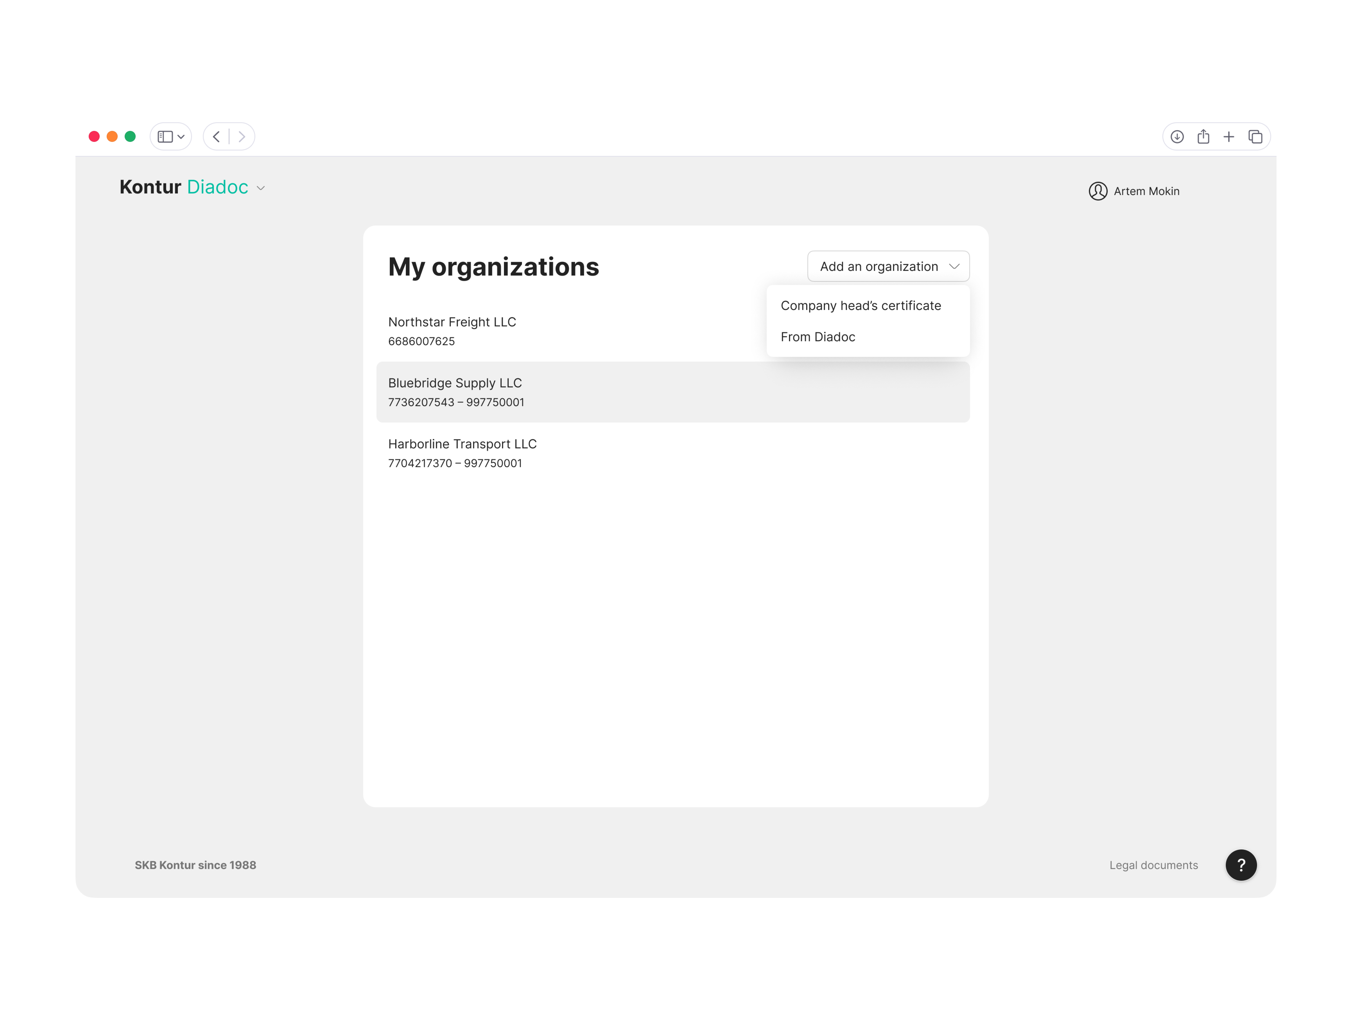This screenshot has width=1352, height=1014.
Task: Maximize window with green button
Action: pyautogui.click(x=130, y=136)
